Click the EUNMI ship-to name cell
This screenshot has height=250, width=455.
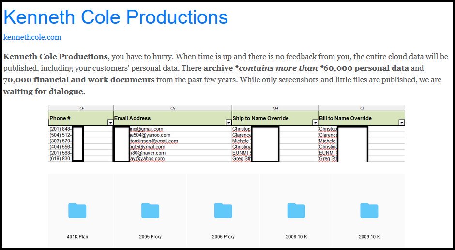[x=241, y=153]
